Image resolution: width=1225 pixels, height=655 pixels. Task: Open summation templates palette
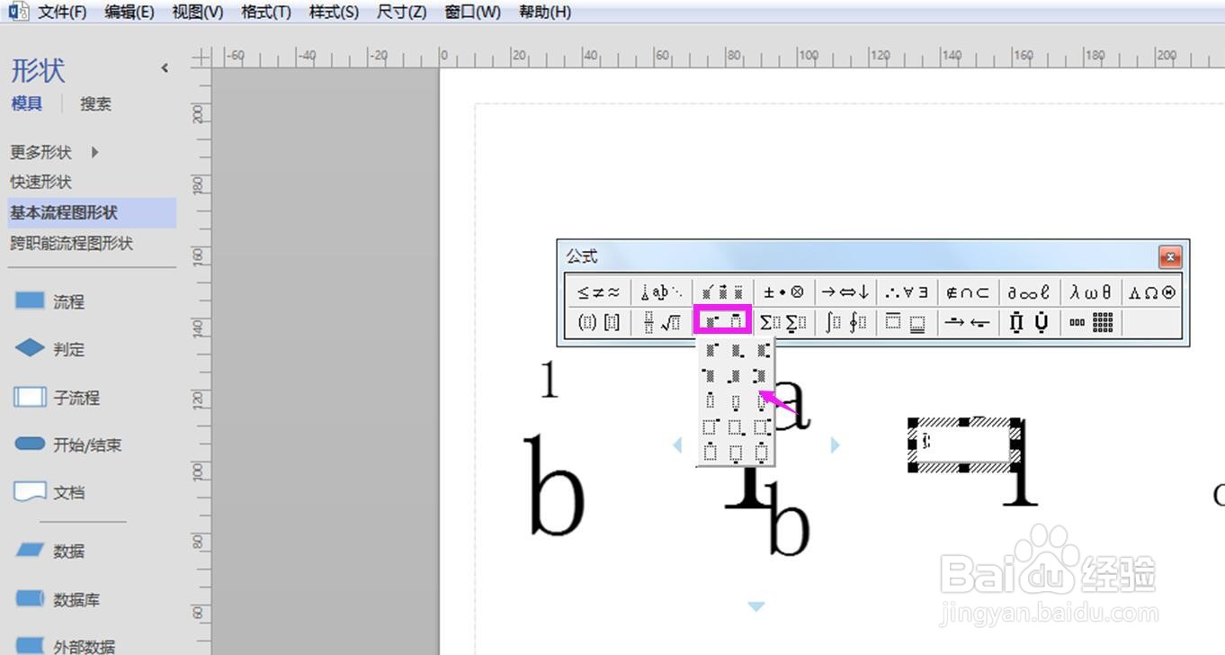click(783, 322)
